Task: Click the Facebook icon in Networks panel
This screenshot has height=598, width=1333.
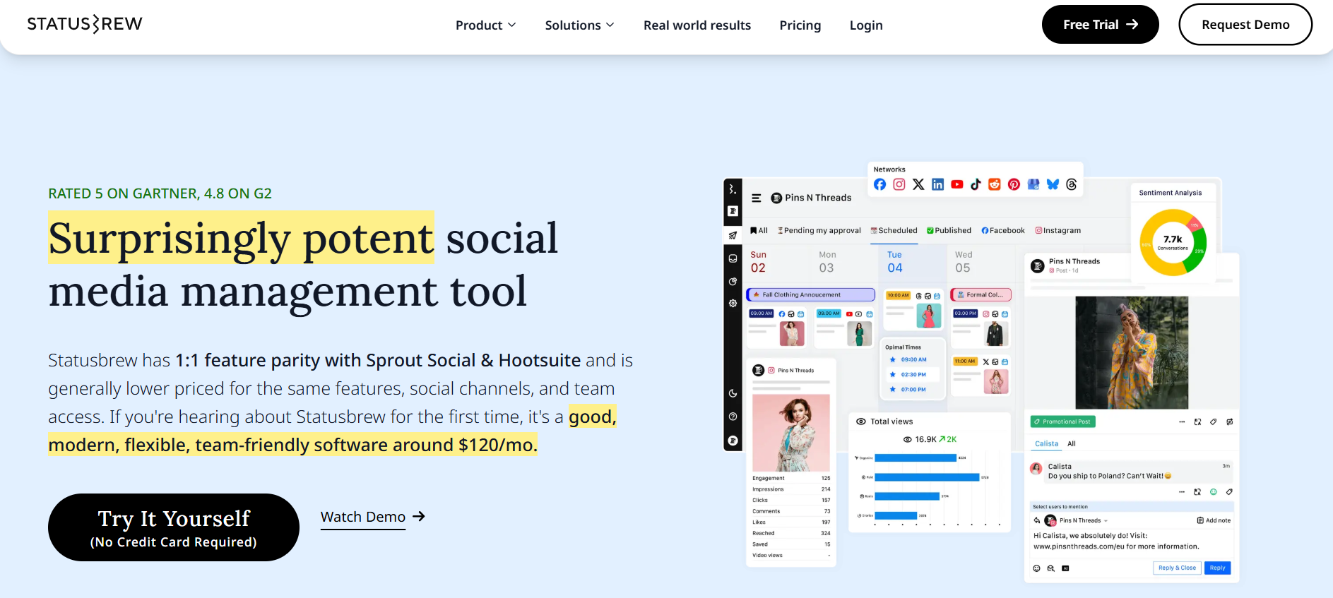Action: [x=879, y=184]
